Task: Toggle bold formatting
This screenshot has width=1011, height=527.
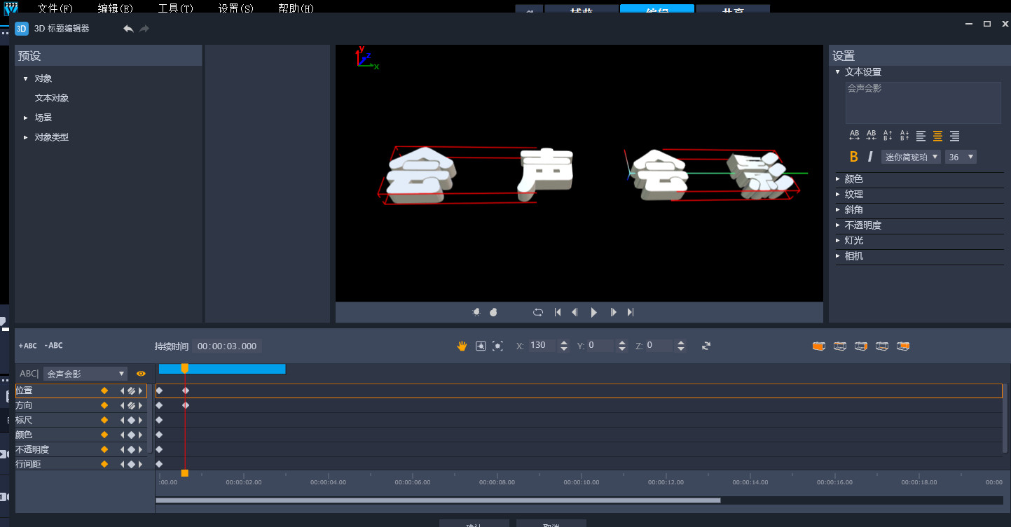Action: click(853, 157)
